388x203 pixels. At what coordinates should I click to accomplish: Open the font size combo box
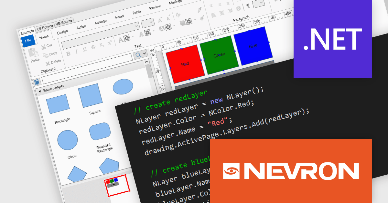tap(148, 23)
